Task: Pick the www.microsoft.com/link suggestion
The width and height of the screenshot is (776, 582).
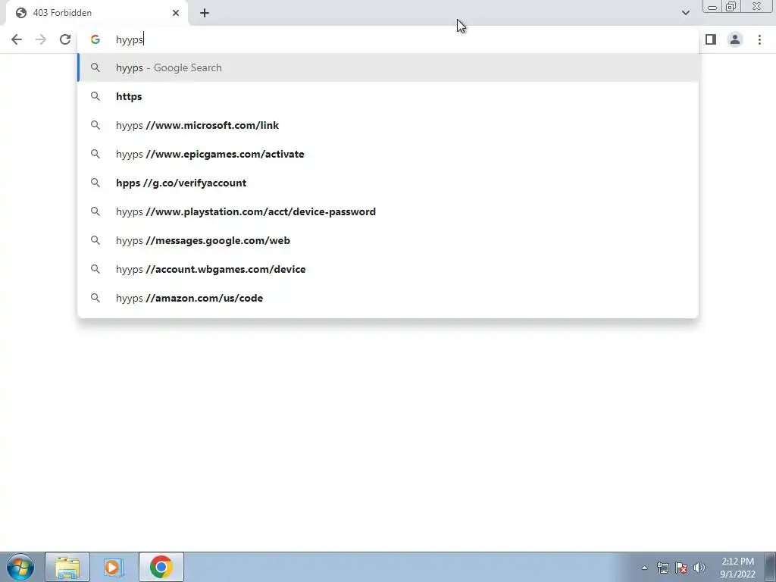Action: (388, 125)
